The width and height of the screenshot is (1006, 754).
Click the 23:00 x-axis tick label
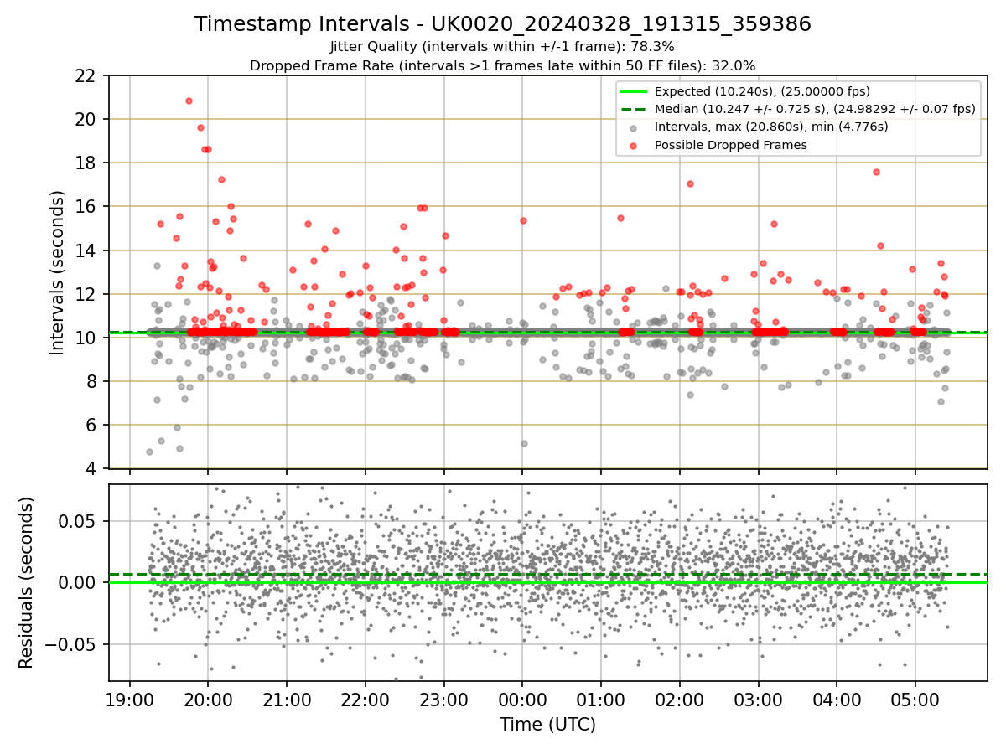tap(443, 700)
